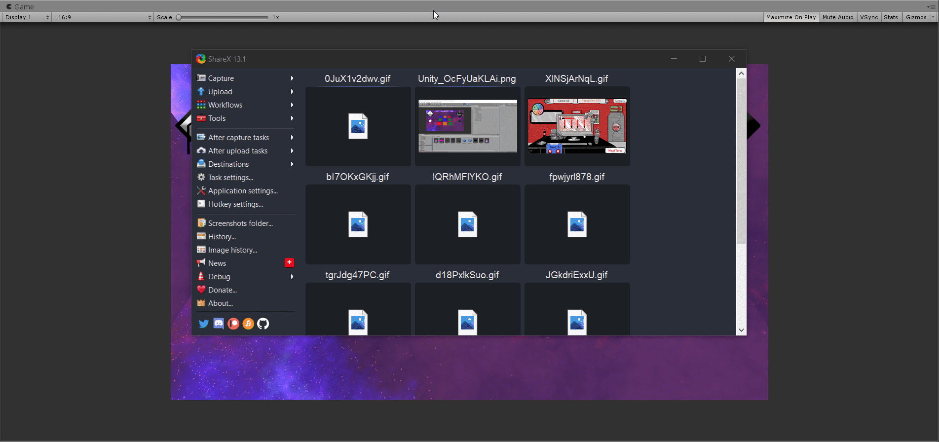
Task: Open the Discord link icon
Action: pyautogui.click(x=219, y=324)
